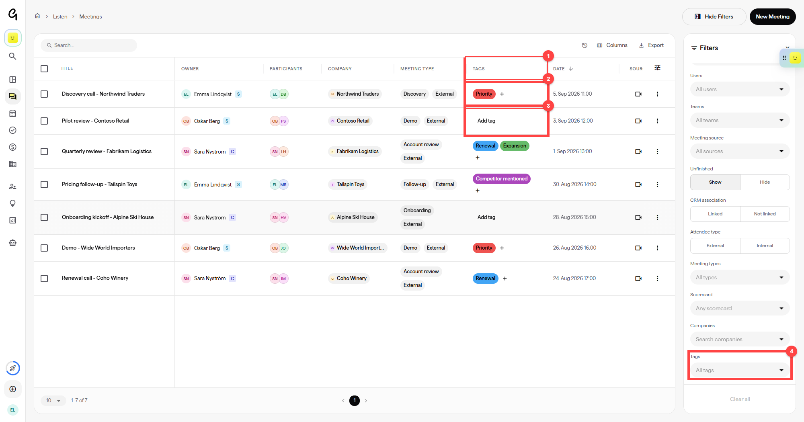Image resolution: width=804 pixels, height=422 pixels.
Task: Open the dollar deals icon in the sidebar
Action: point(12,147)
